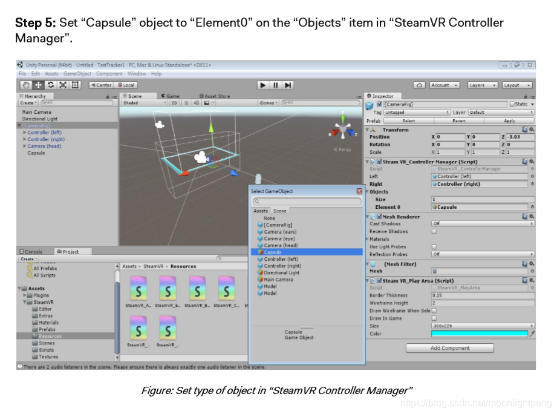Open Mesh Renderer gear menu
The width and height of the screenshot is (557, 414).
(x=532, y=217)
